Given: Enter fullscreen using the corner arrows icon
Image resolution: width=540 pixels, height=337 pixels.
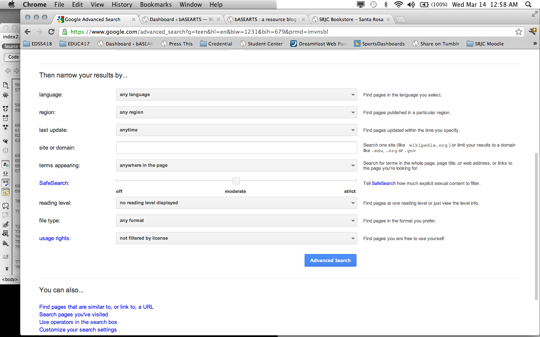Looking at the screenshot, I should pos(535,14).
